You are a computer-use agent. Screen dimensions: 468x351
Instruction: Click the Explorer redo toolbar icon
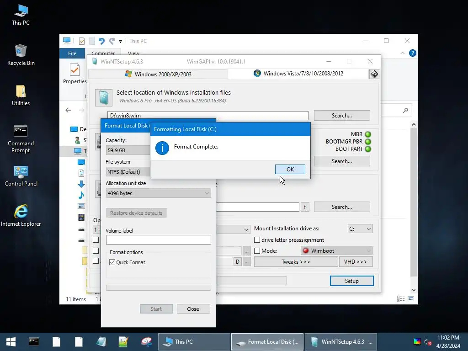click(112, 41)
